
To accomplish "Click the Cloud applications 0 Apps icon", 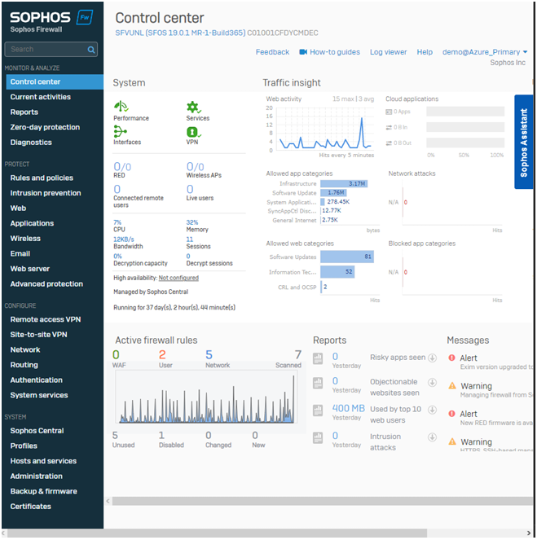I will click(389, 112).
